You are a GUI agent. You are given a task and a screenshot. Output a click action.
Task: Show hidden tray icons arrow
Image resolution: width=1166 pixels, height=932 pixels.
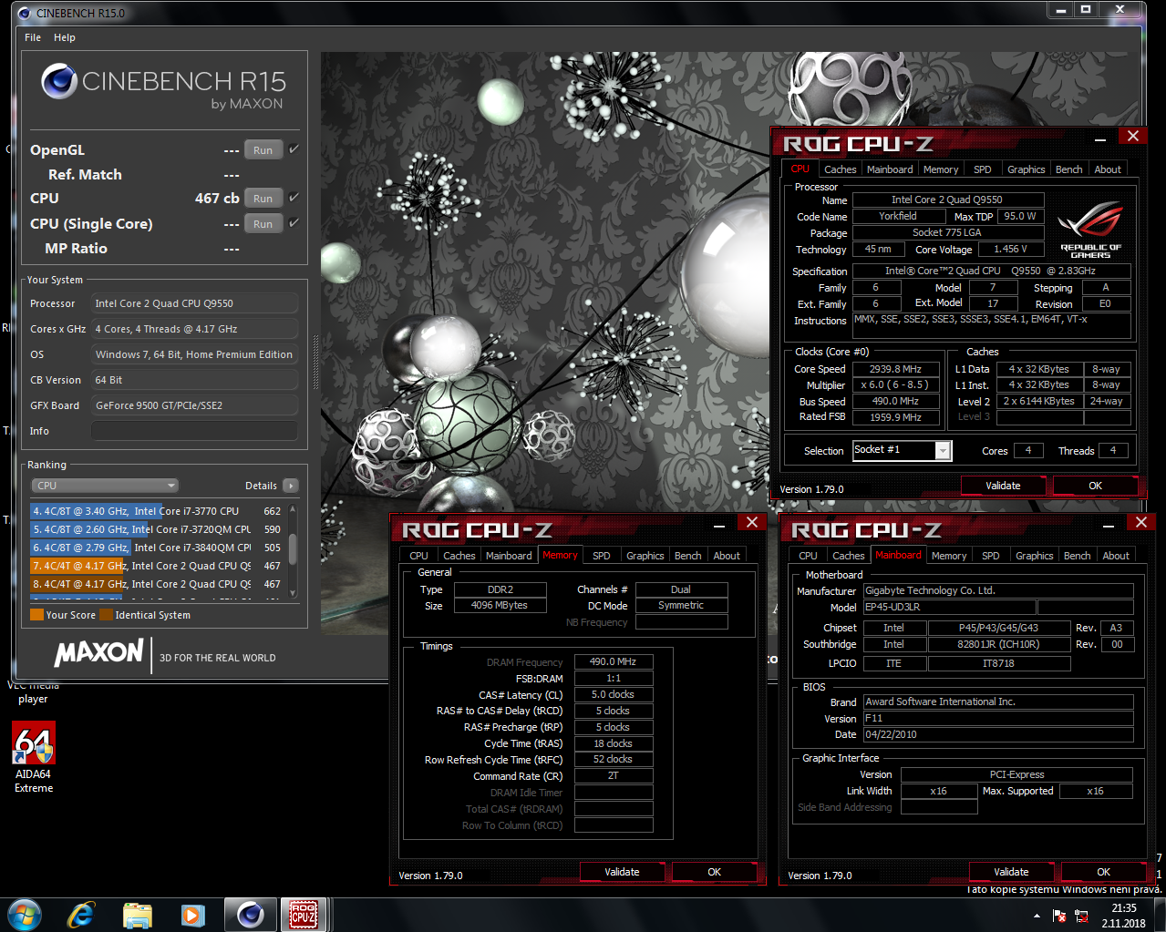[1037, 916]
